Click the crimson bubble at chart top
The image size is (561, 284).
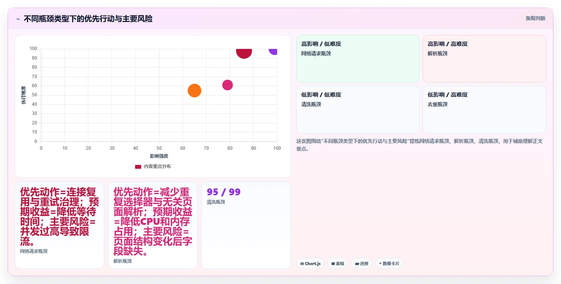click(244, 53)
